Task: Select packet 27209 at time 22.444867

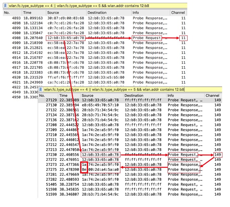Action: click(x=130, y=130)
